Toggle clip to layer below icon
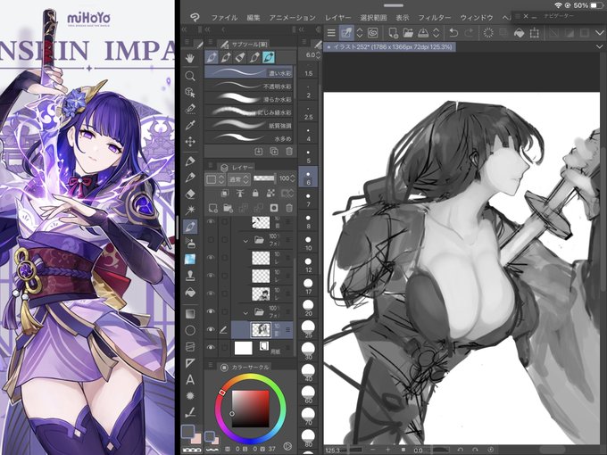The width and height of the screenshot is (607, 455). coord(225,193)
